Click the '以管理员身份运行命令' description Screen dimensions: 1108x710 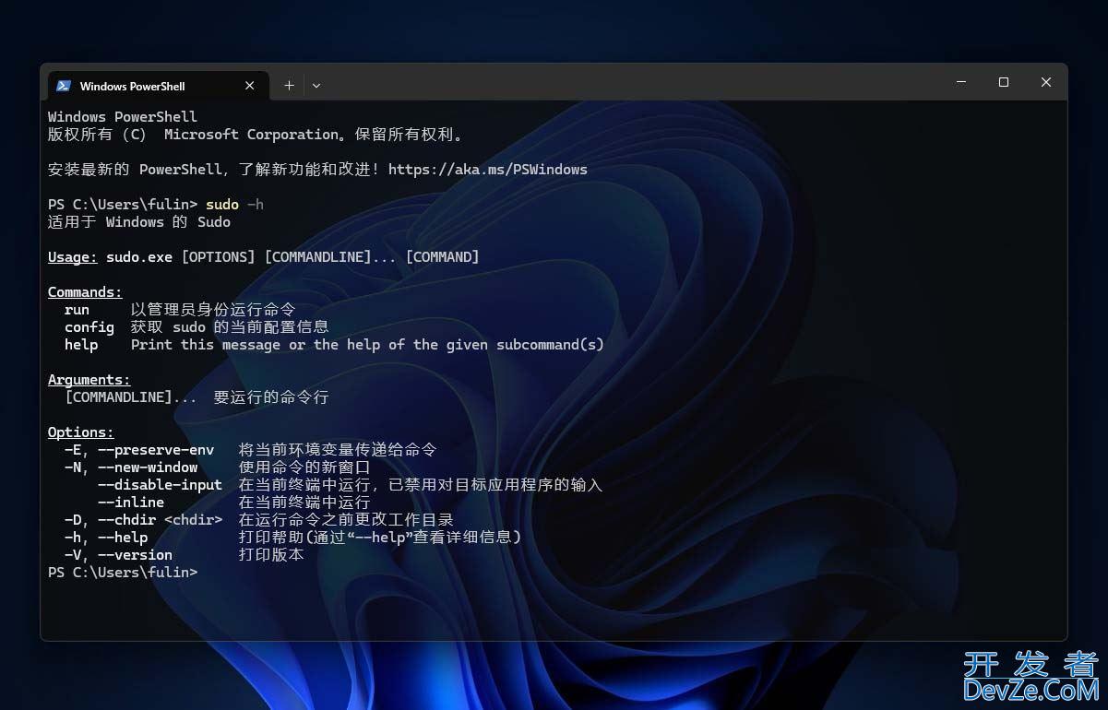[213, 310]
